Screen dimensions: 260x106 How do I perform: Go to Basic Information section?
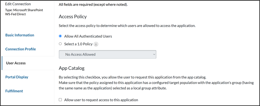pos(20,35)
